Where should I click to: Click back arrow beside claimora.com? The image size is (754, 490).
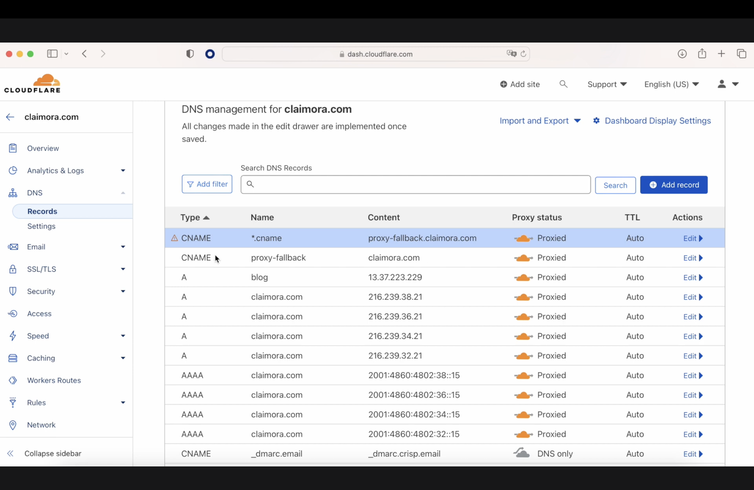(10, 117)
